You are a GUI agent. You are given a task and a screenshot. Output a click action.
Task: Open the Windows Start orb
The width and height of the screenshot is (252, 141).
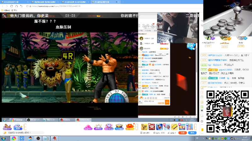(3, 138)
